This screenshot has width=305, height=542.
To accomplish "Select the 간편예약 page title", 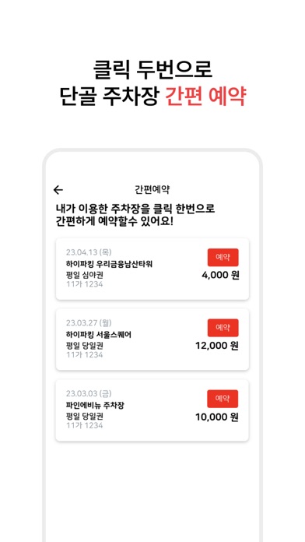I will pos(152,189).
